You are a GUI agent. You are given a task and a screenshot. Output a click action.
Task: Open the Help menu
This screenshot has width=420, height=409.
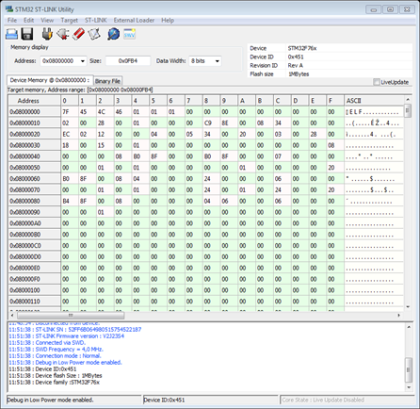(168, 21)
